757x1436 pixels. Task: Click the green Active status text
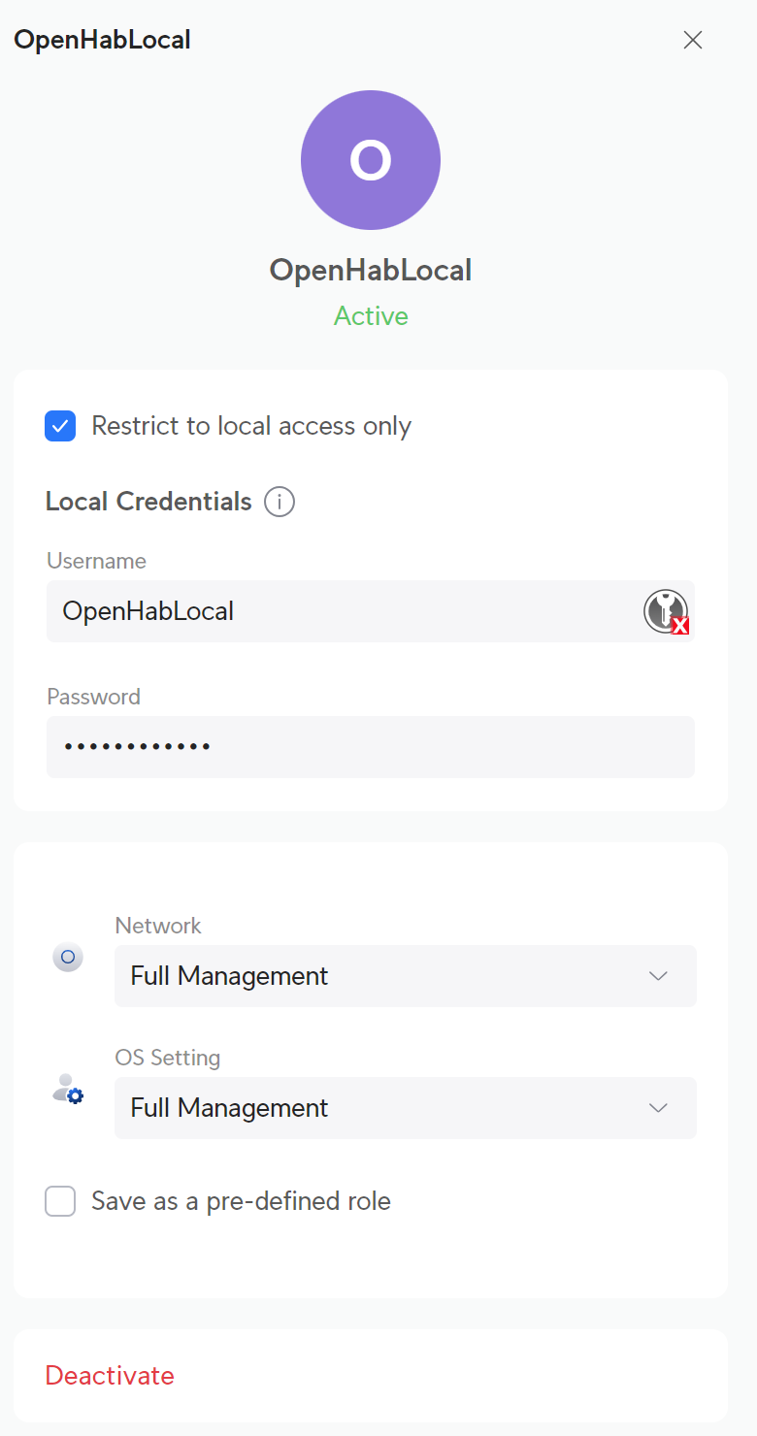pos(371,316)
